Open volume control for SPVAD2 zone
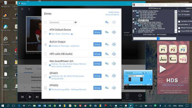Screen dimensions: 192x108 (x=114, y=88)
